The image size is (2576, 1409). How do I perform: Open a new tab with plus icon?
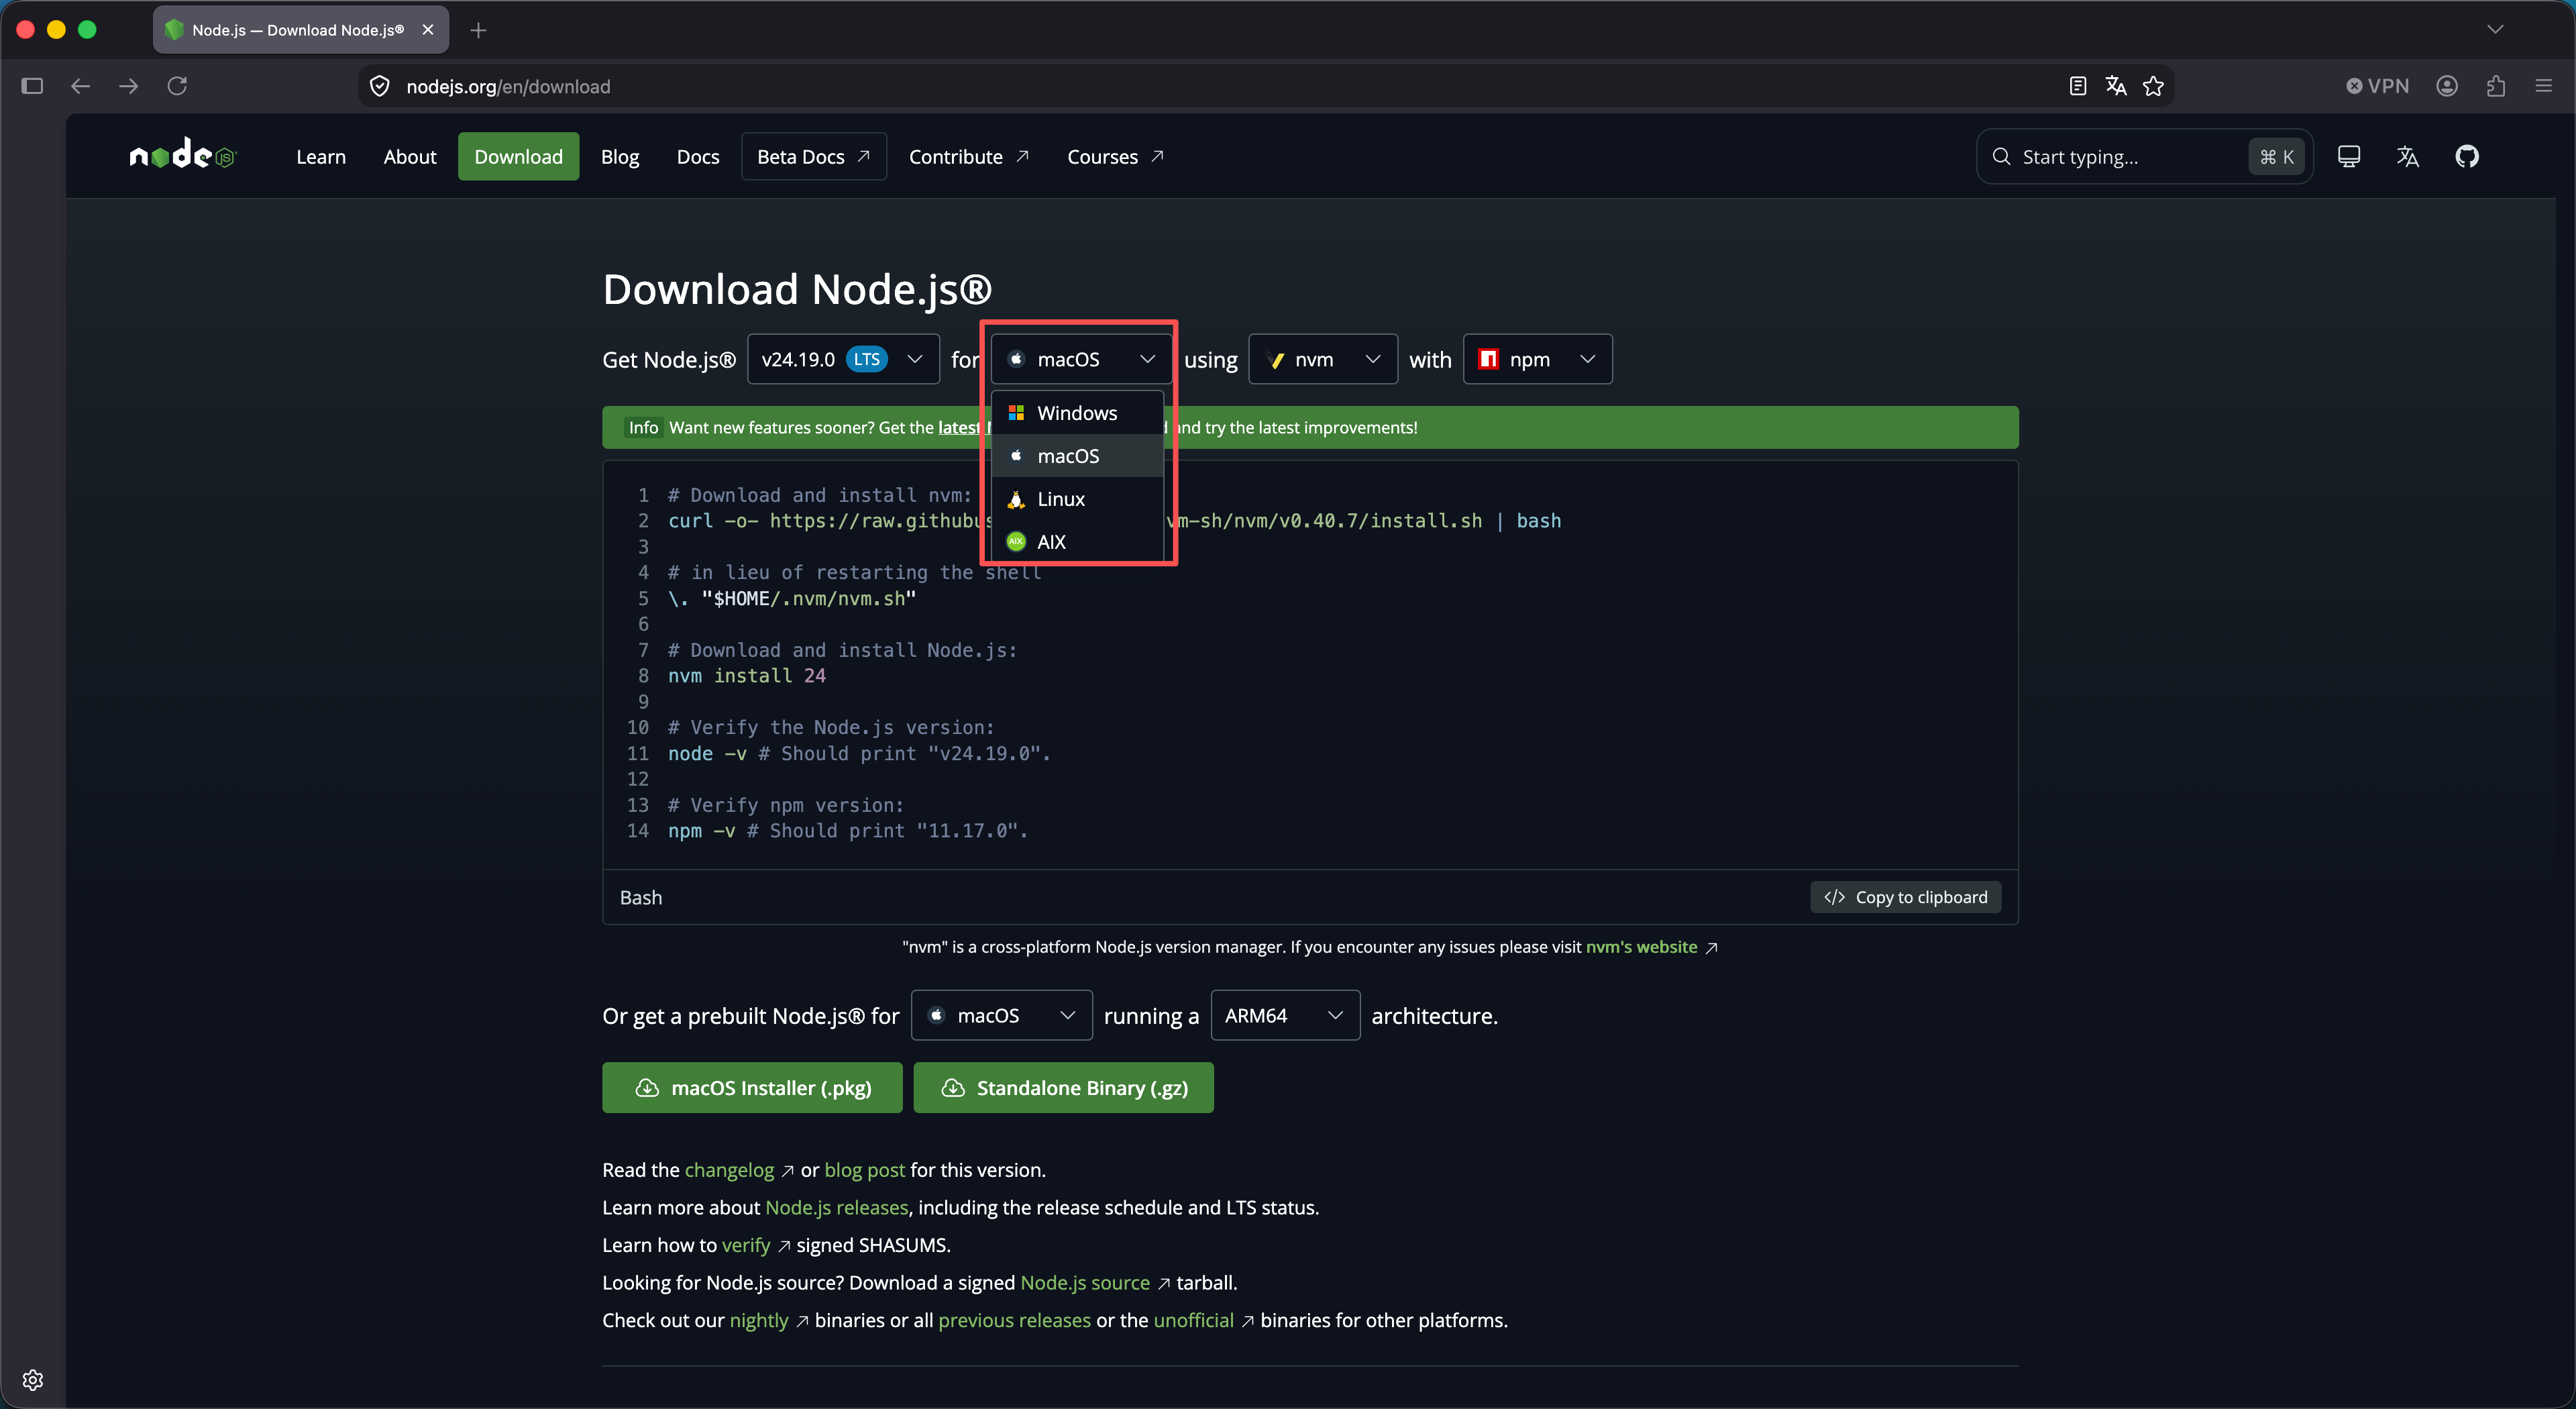478,30
